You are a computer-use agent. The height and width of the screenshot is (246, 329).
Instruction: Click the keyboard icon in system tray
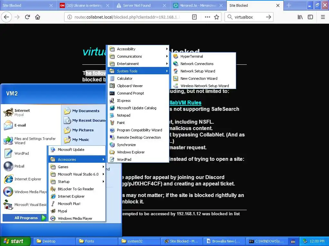(293, 242)
